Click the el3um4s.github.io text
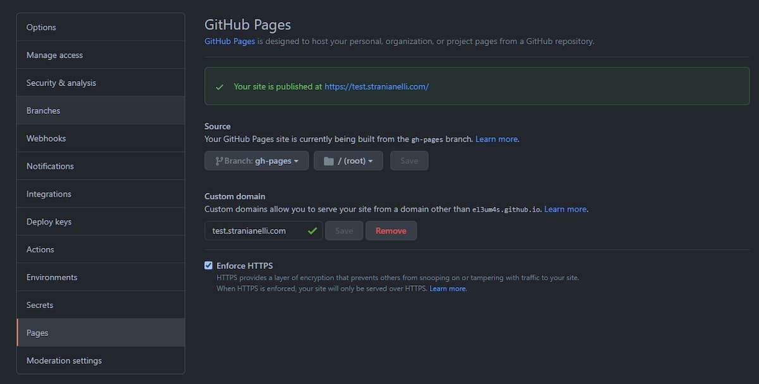 pos(507,209)
